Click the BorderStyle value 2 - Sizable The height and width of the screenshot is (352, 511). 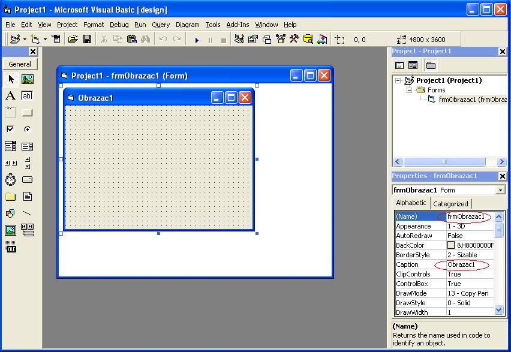(x=462, y=255)
